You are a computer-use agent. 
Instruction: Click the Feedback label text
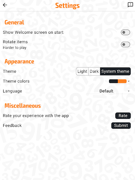12,126
